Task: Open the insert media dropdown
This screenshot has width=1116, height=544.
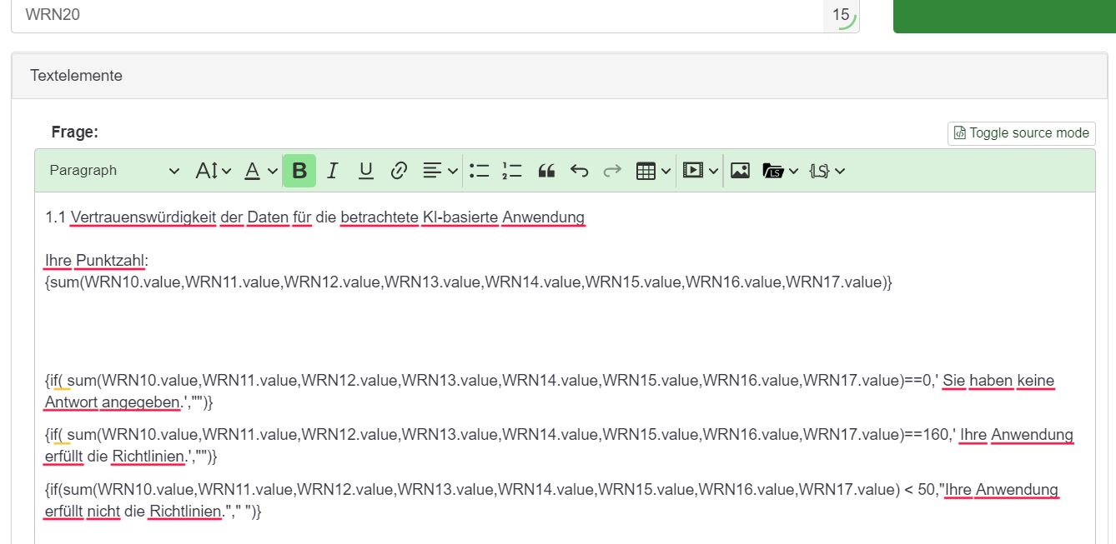Action: (701, 171)
